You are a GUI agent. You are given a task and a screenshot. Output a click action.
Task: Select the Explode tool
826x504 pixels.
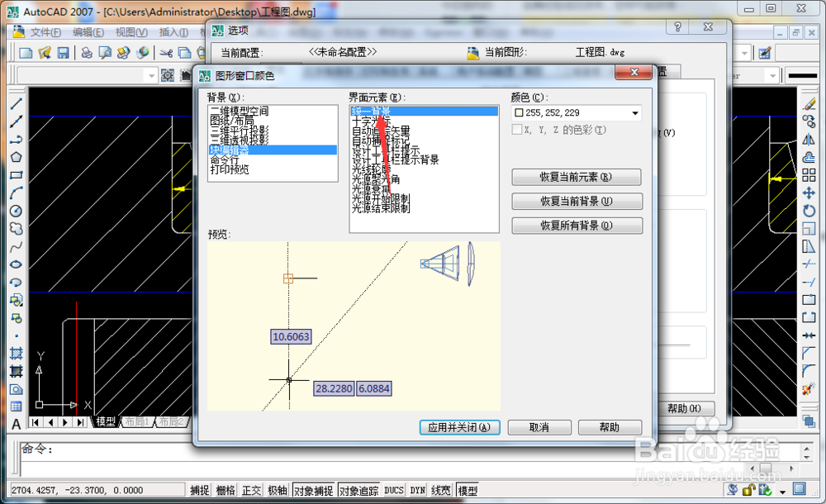pos(809,390)
